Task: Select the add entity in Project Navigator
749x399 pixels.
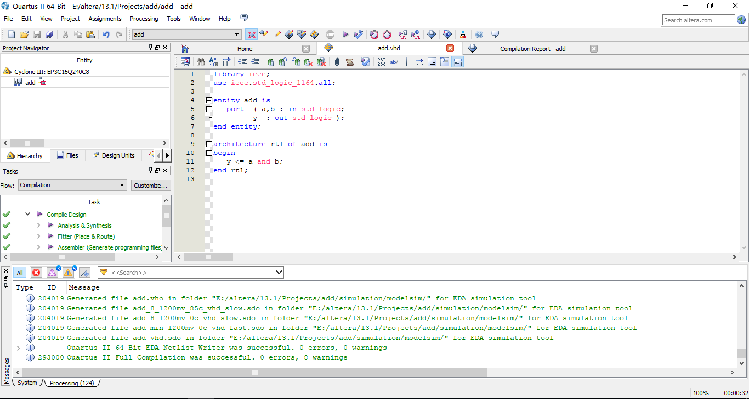Action: point(30,83)
